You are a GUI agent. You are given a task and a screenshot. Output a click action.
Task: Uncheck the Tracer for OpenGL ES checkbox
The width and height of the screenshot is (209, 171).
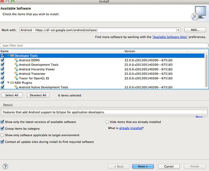point(2,78)
